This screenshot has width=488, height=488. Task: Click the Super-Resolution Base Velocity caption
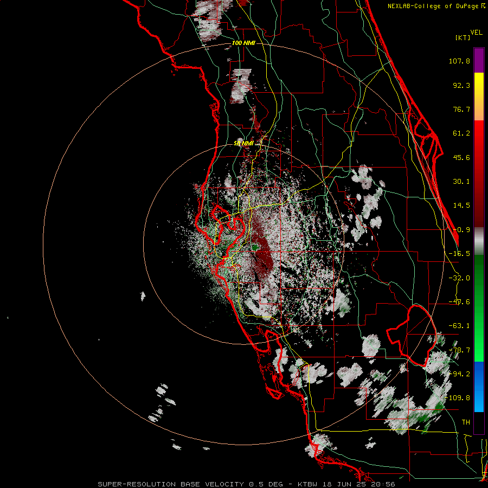coord(246,484)
